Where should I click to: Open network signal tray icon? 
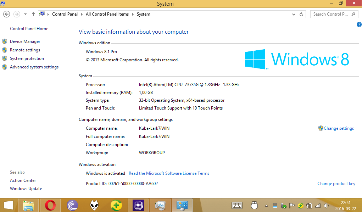[x=318, y=205]
